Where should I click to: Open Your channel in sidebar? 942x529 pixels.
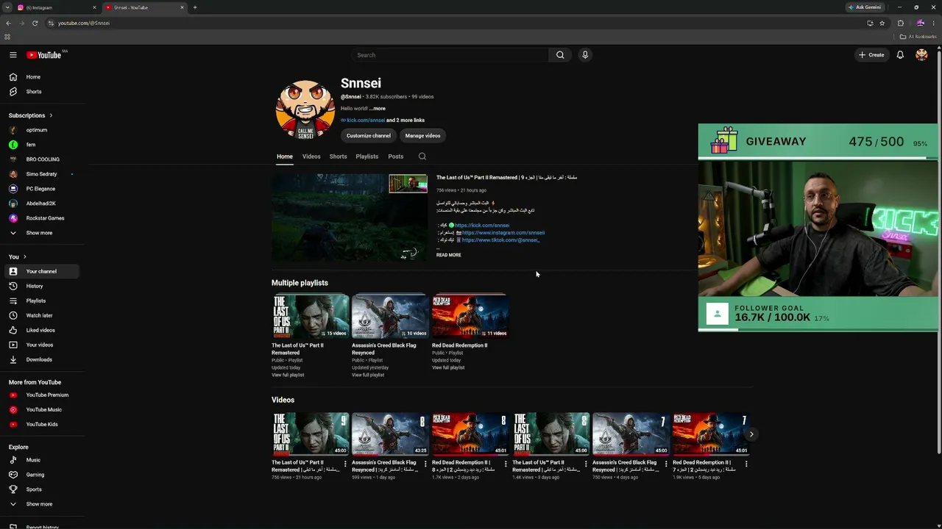point(40,271)
